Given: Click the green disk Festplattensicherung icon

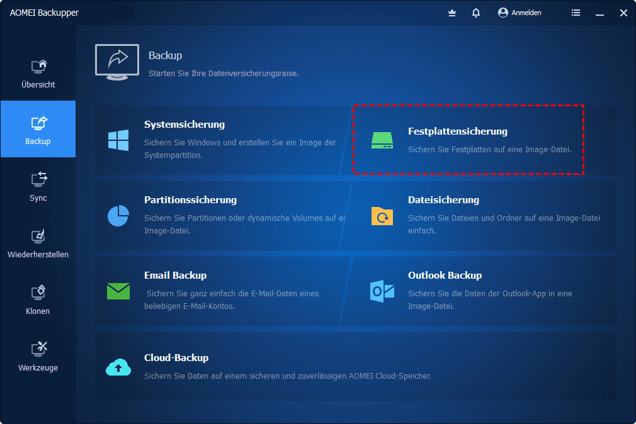Looking at the screenshot, I should point(382,140).
